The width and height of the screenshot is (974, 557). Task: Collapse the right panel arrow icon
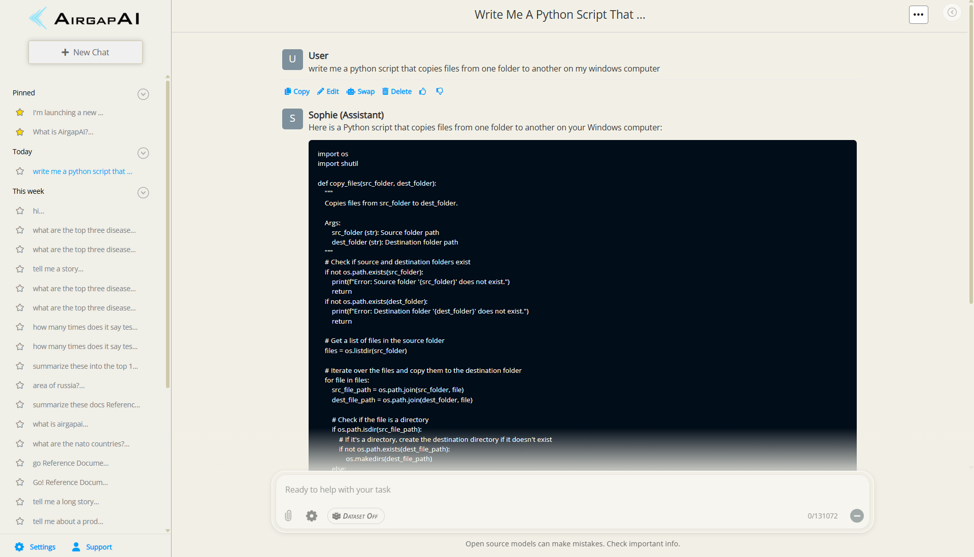[952, 13]
